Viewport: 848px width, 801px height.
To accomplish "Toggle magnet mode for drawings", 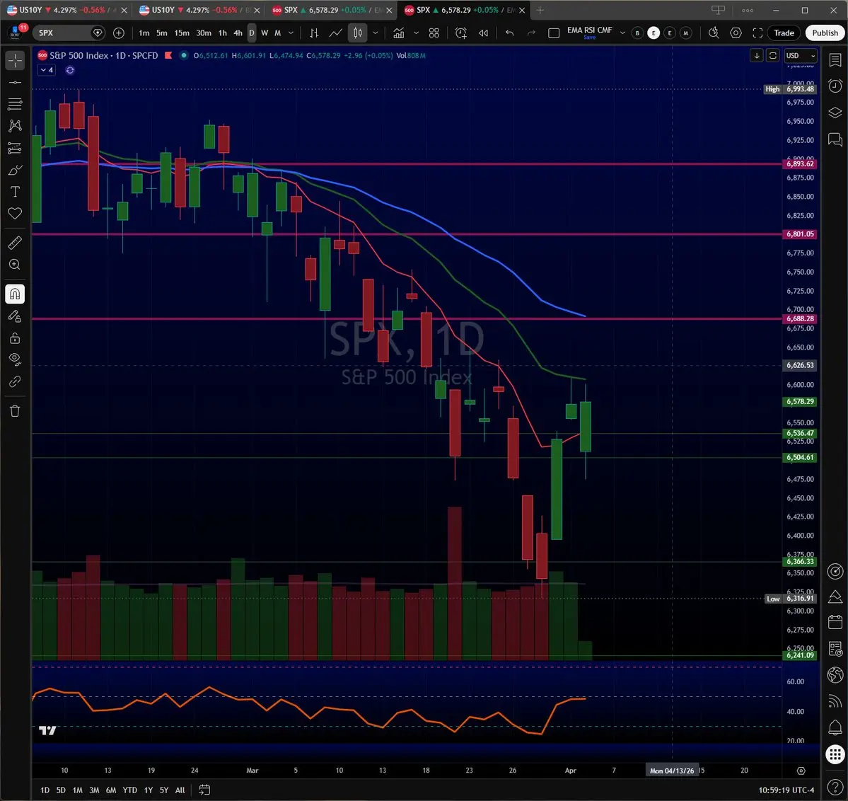I will (x=15, y=294).
